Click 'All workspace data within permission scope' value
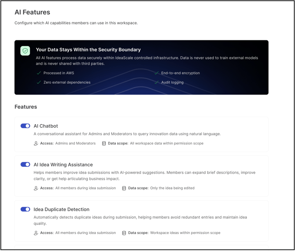Viewport: 295px width, 251px height. coord(167,143)
